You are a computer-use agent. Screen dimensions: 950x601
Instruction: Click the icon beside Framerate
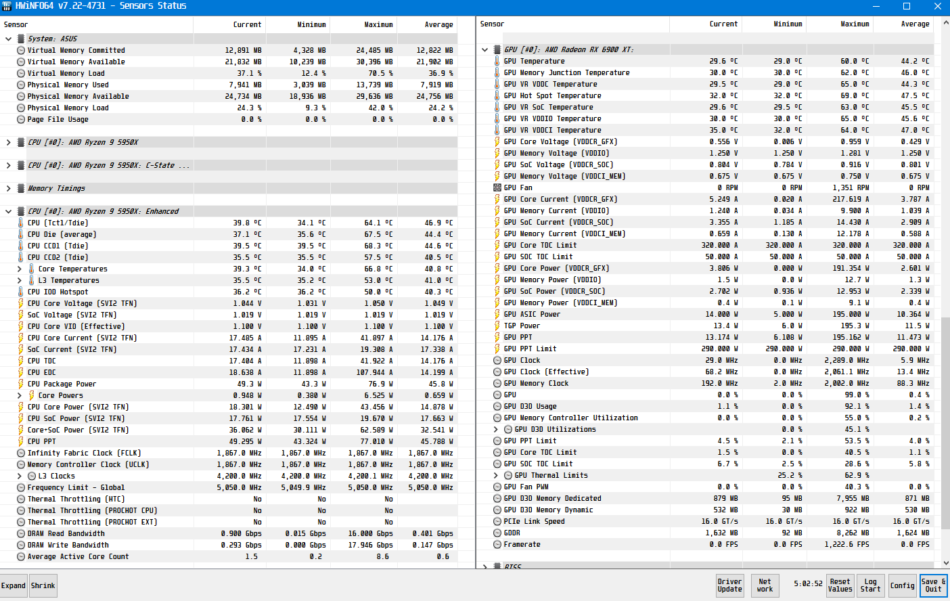coord(497,544)
